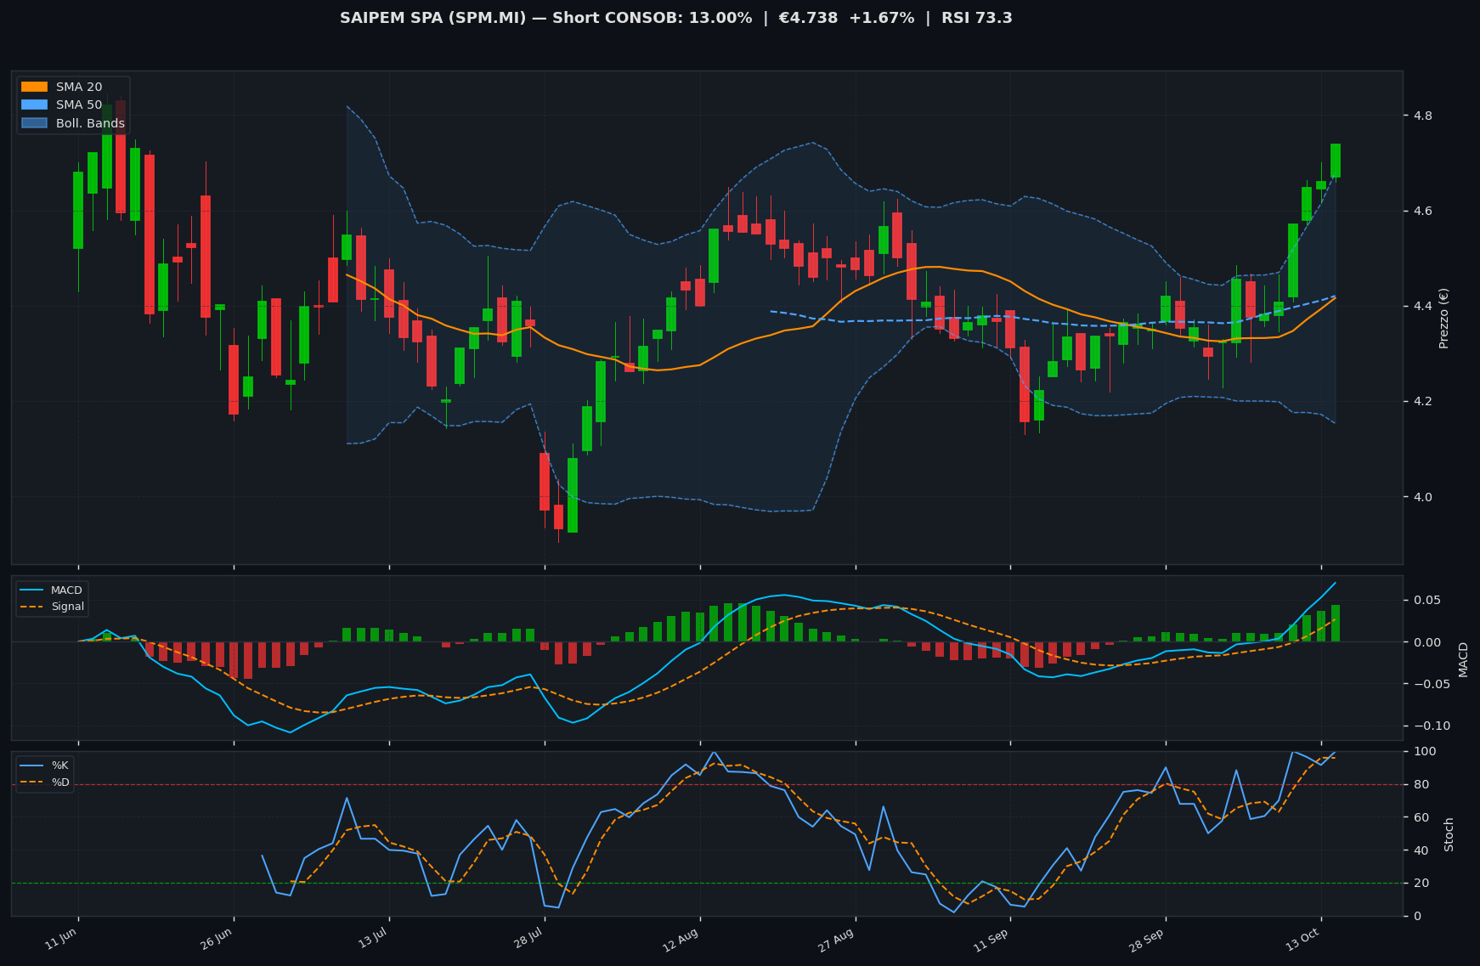Click the 'Stoch' axis title
The image size is (1480, 966).
click(x=1449, y=834)
